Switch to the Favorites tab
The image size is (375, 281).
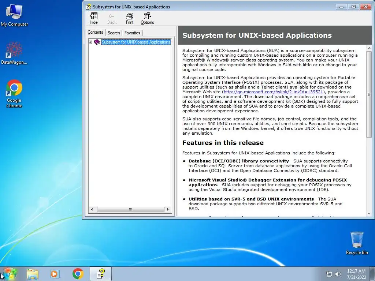point(132,33)
